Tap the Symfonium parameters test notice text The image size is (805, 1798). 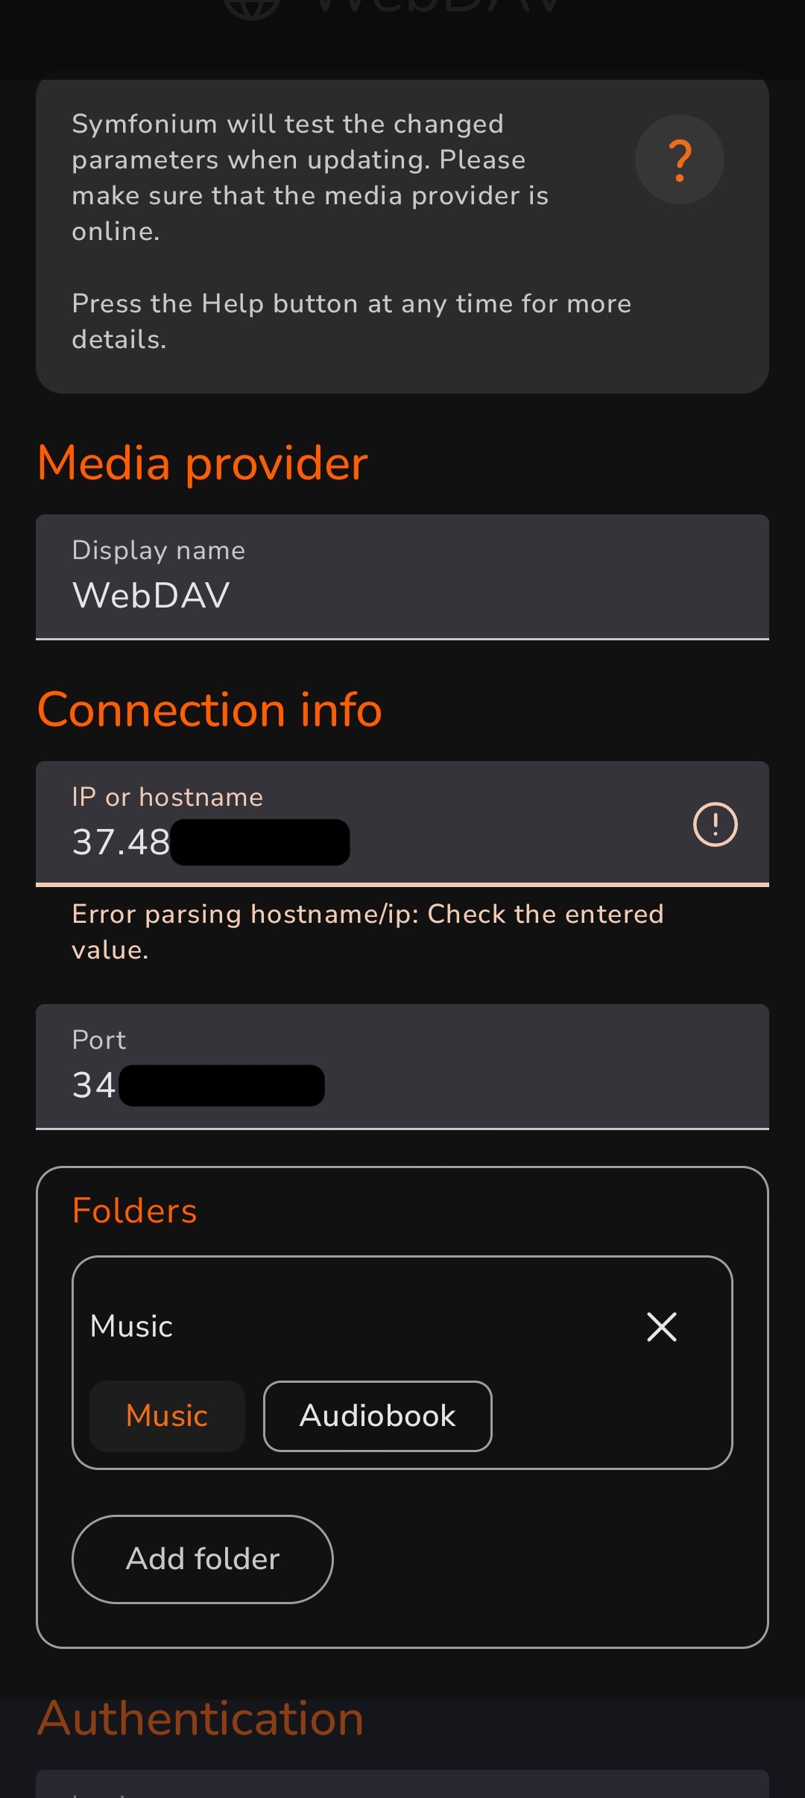point(310,177)
